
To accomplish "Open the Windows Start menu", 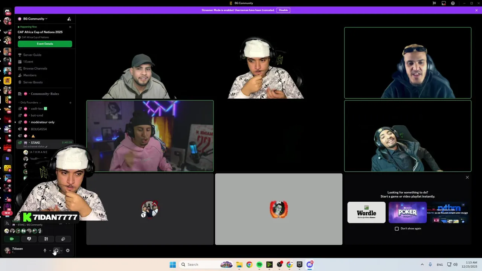I will [x=172, y=265].
